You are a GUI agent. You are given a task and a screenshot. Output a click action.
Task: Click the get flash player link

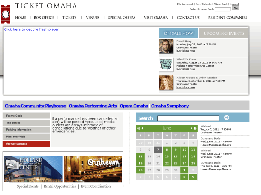(x=32, y=29)
